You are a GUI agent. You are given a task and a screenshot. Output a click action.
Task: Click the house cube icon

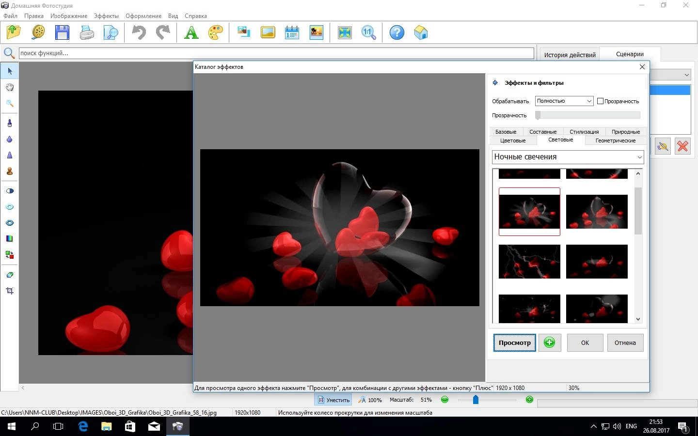click(x=421, y=32)
